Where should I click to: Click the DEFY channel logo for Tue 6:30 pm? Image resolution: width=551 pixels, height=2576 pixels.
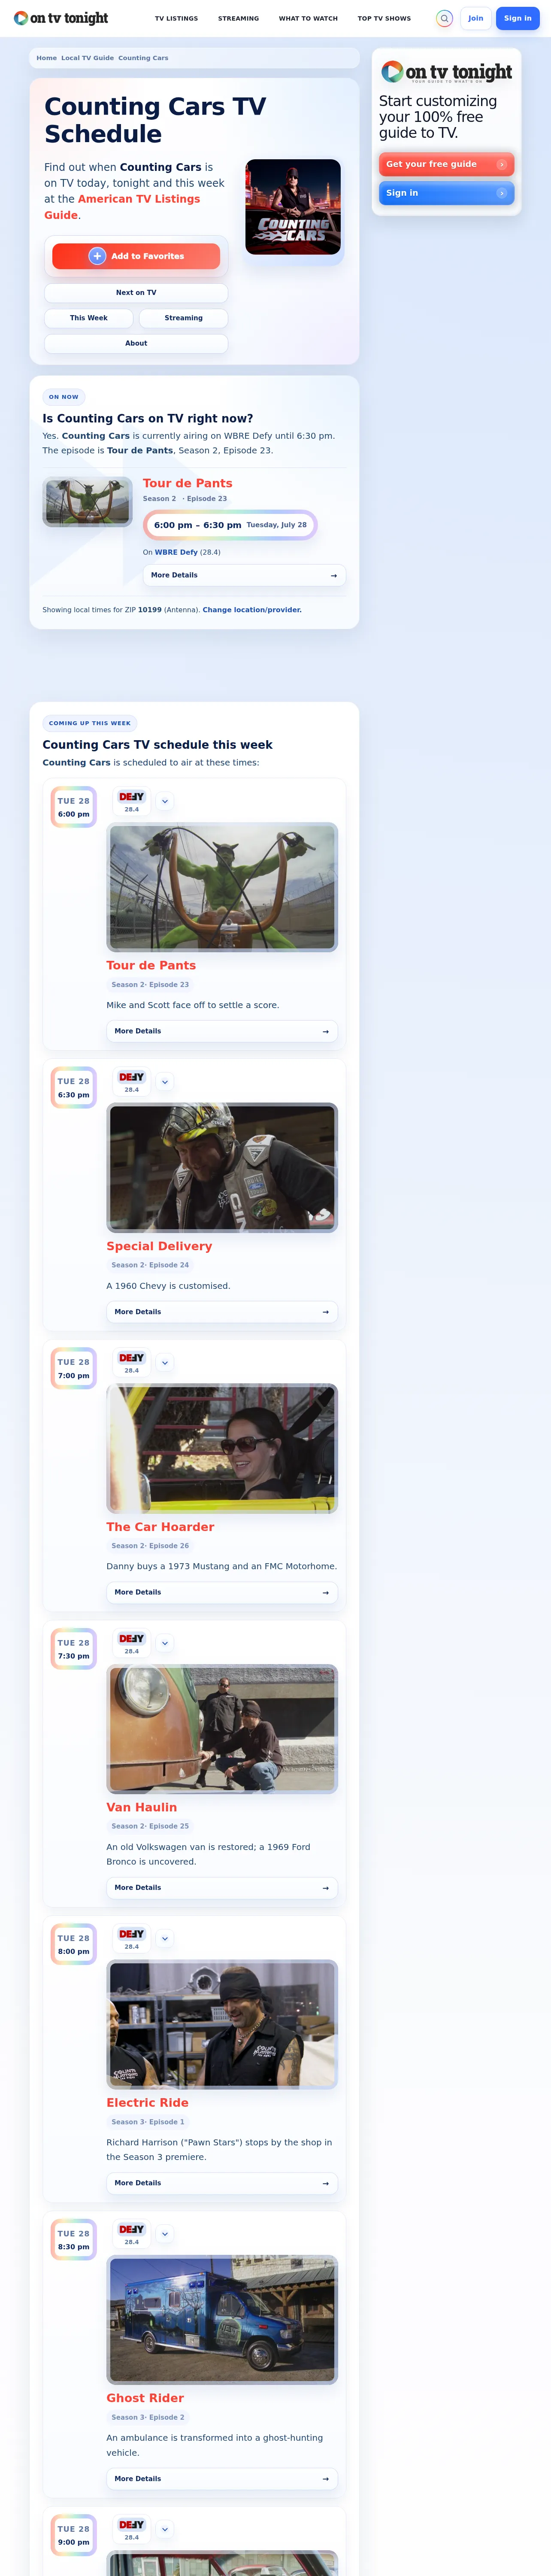[x=132, y=1077]
